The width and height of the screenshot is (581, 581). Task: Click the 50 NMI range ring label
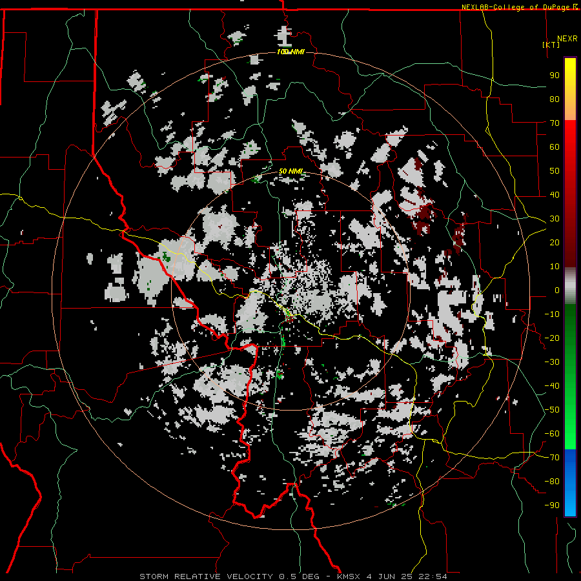(x=290, y=171)
